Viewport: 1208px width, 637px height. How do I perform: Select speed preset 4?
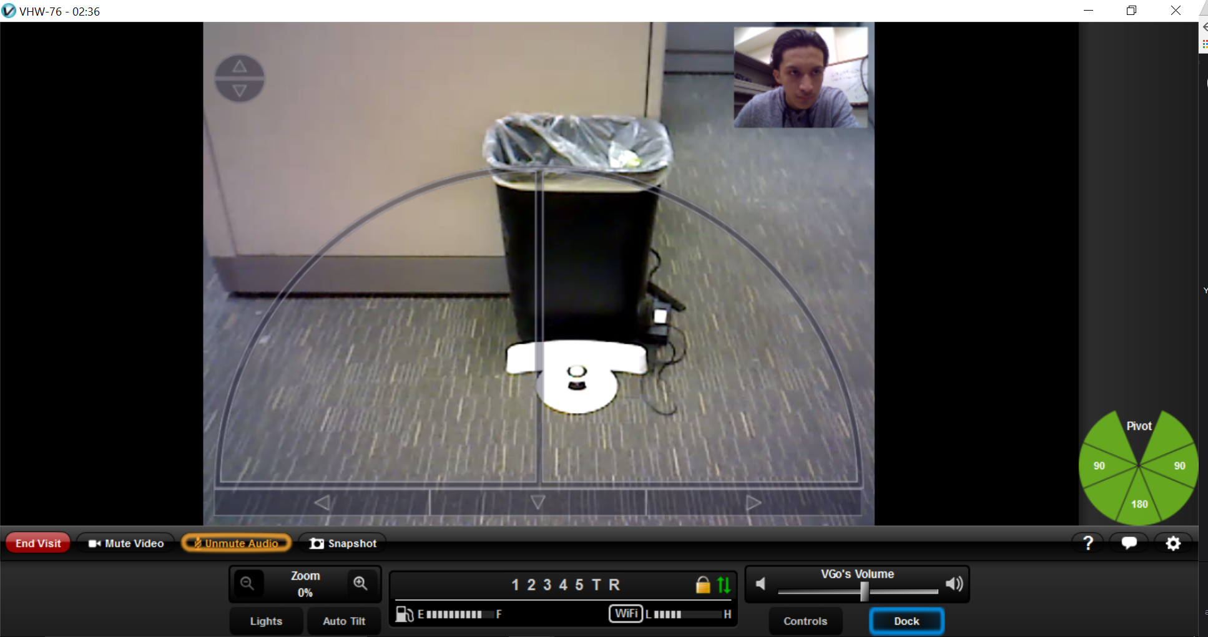(563, 585)
